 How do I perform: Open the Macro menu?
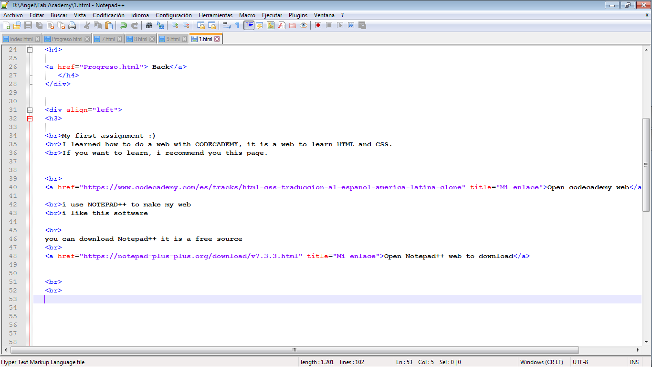point(247,15)
